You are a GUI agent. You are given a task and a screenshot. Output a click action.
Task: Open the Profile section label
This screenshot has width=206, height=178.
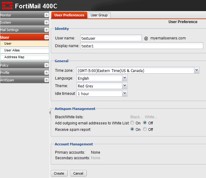(5, 73)
